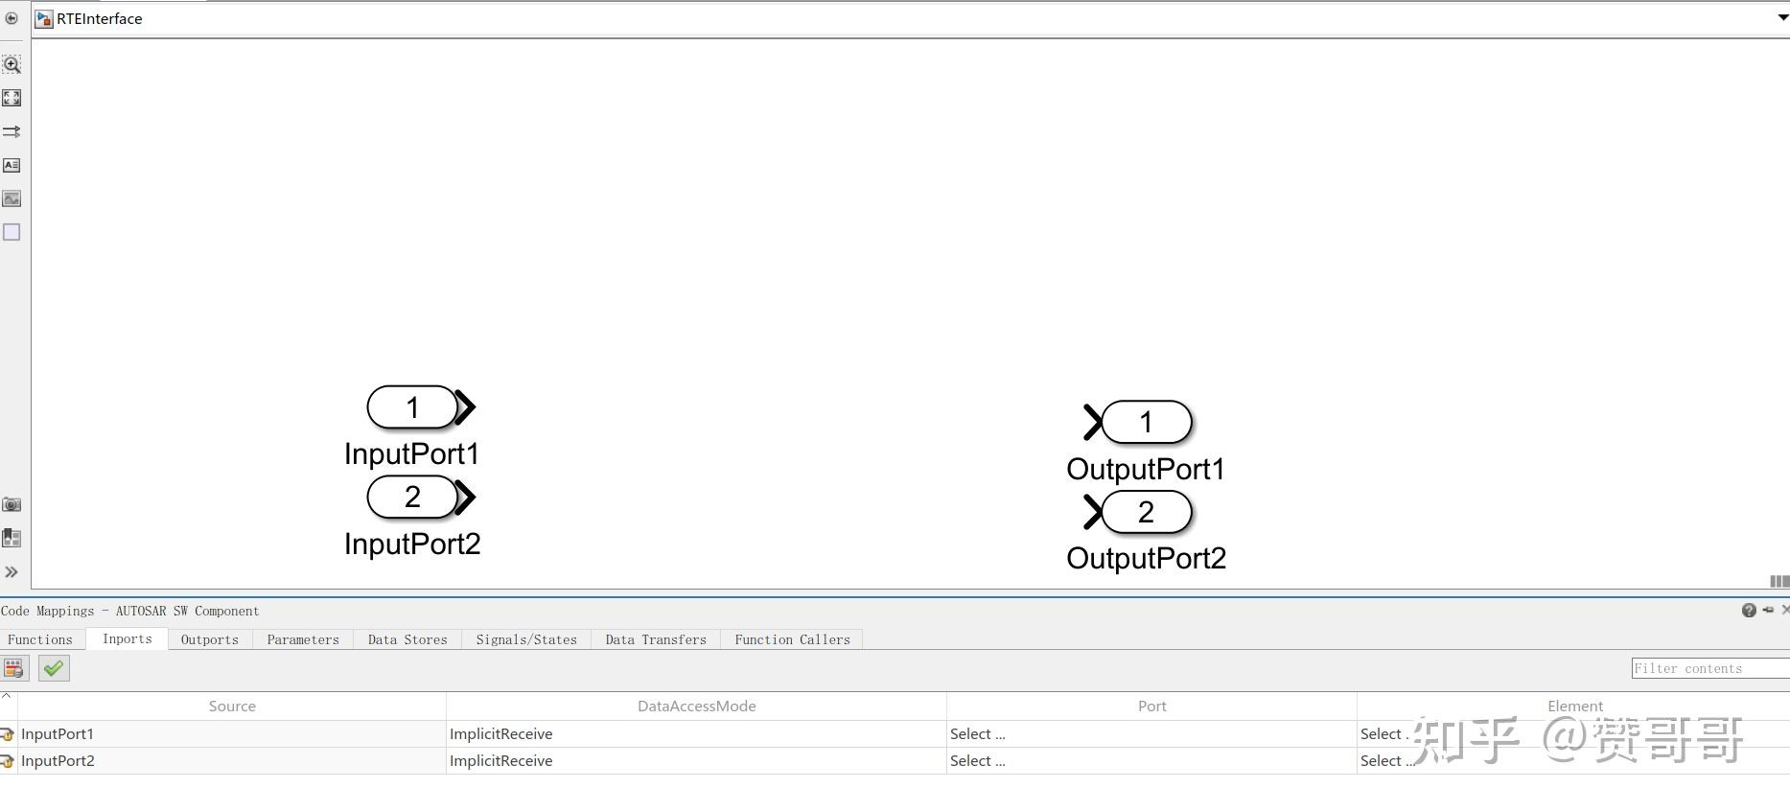Switch to the Inports tab

click(128, 638)
